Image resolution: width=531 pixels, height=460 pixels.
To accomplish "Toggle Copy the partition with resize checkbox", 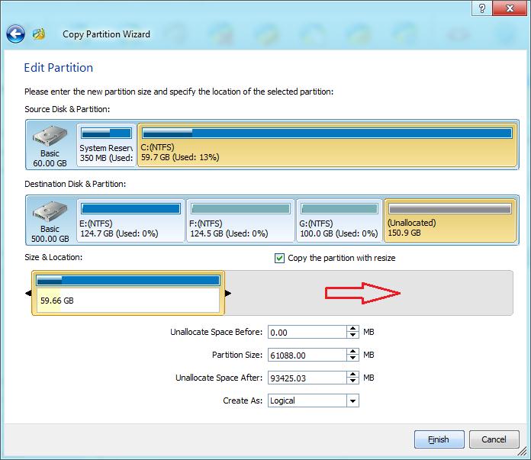I will [x=279, y=258].
